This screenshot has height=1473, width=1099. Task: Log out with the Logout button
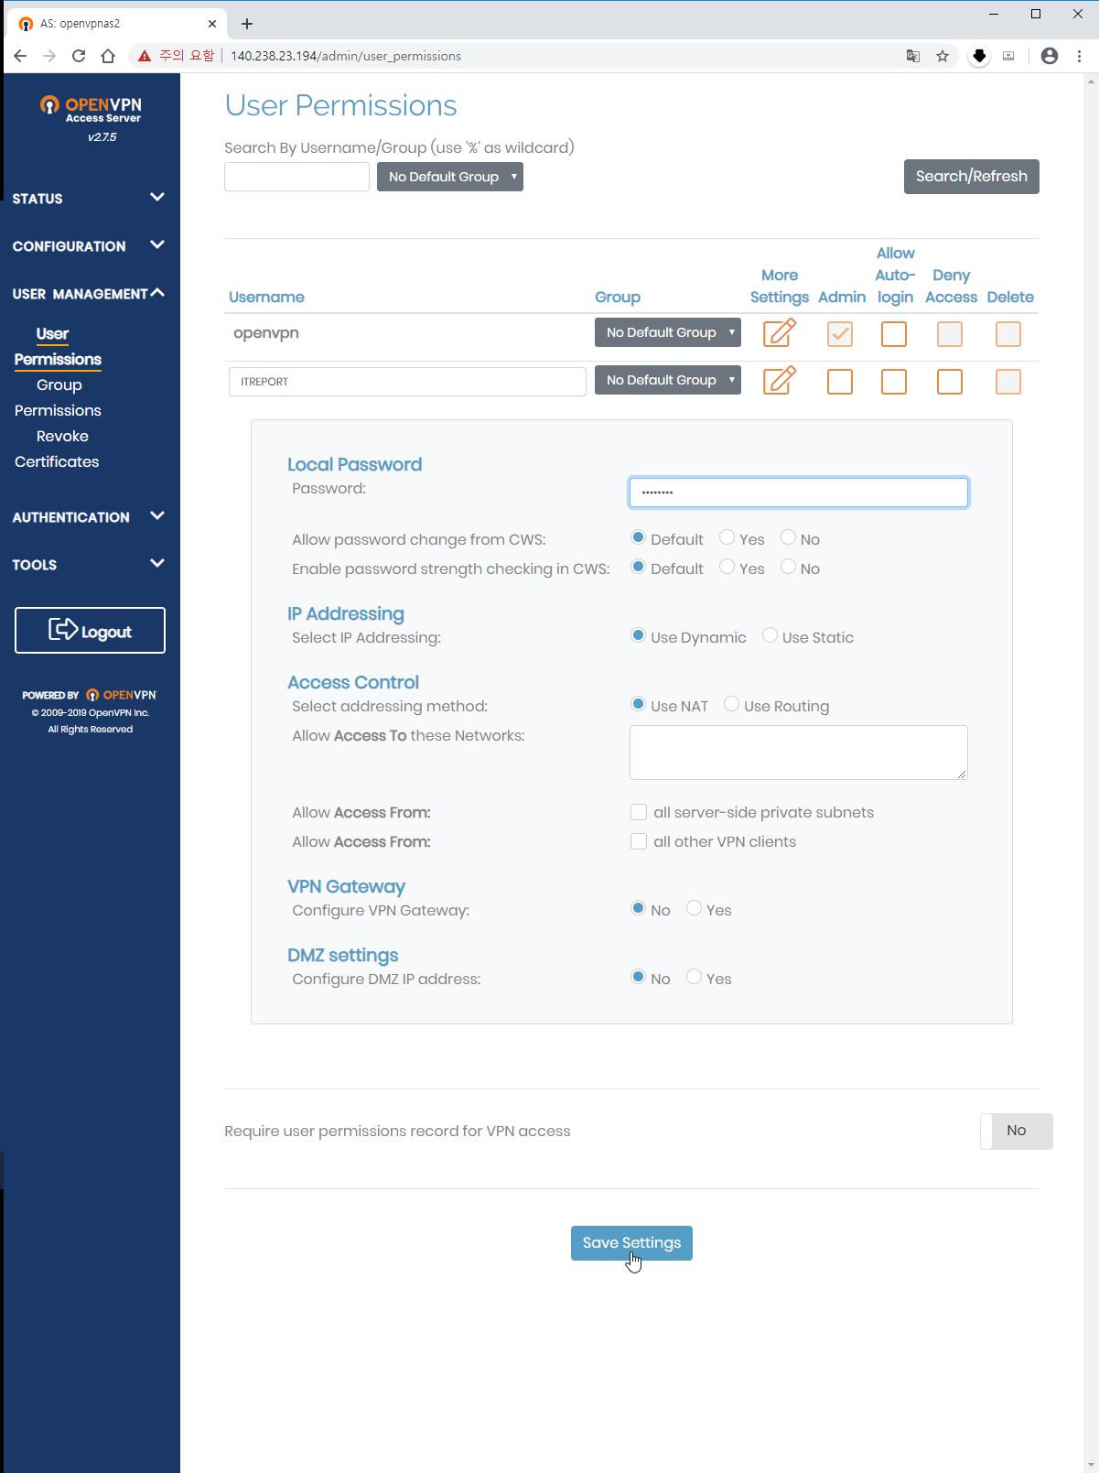point(90,630)
